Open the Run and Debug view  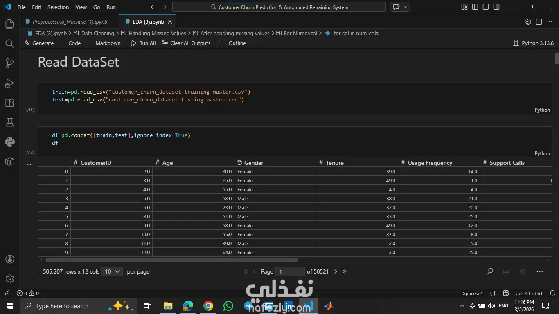[10, 83]
